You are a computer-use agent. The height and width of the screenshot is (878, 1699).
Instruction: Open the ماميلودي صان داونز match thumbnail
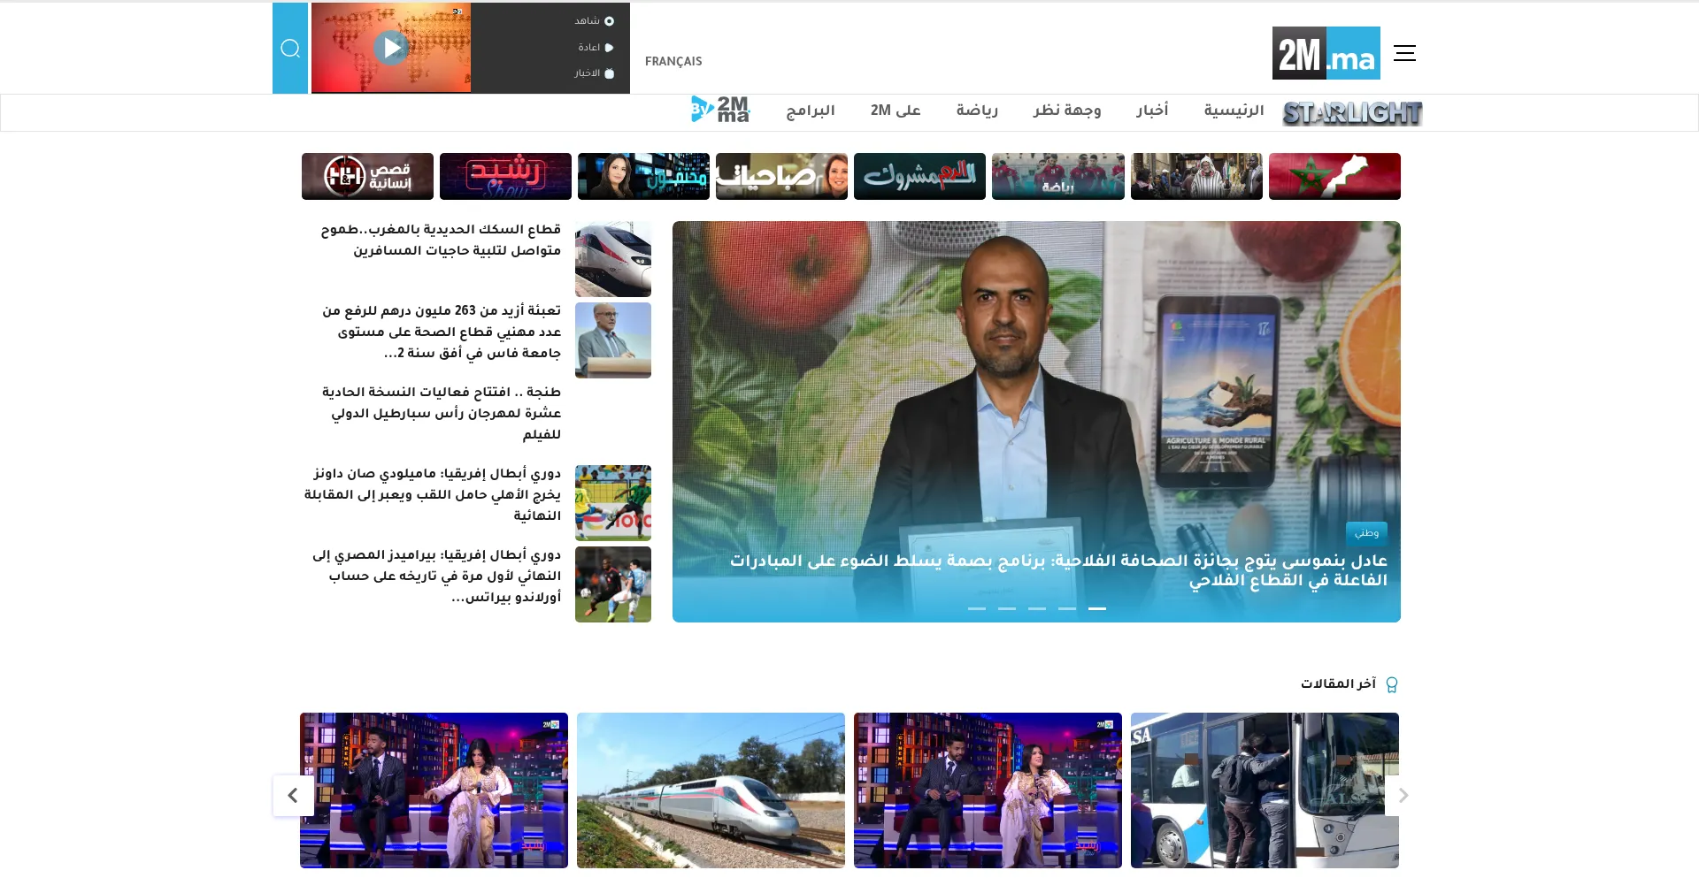click(x=613, y=503)
